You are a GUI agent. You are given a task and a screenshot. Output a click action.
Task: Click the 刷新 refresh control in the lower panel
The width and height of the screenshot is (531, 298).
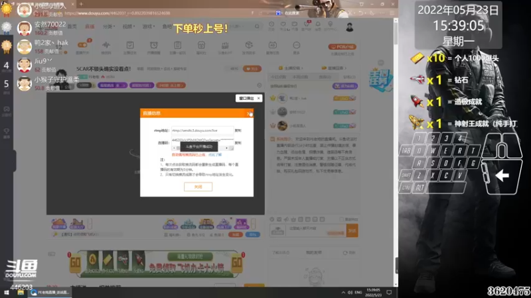(349, 253)
